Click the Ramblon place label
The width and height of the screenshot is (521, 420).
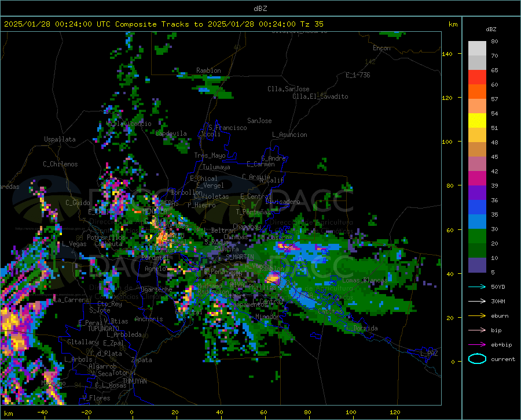tap(208, 70)
